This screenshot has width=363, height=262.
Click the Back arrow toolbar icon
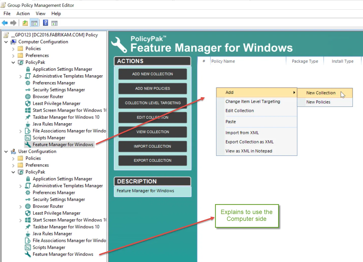5,23
